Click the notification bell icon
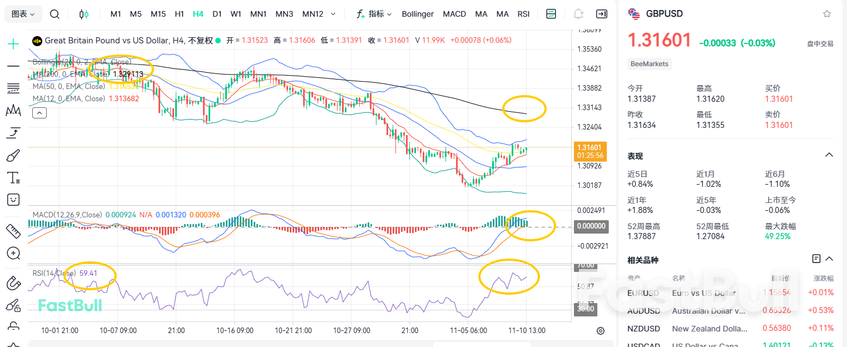 coord(578,14)
